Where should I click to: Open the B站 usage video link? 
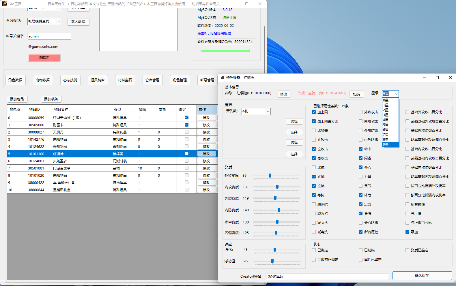click(214, 33)
